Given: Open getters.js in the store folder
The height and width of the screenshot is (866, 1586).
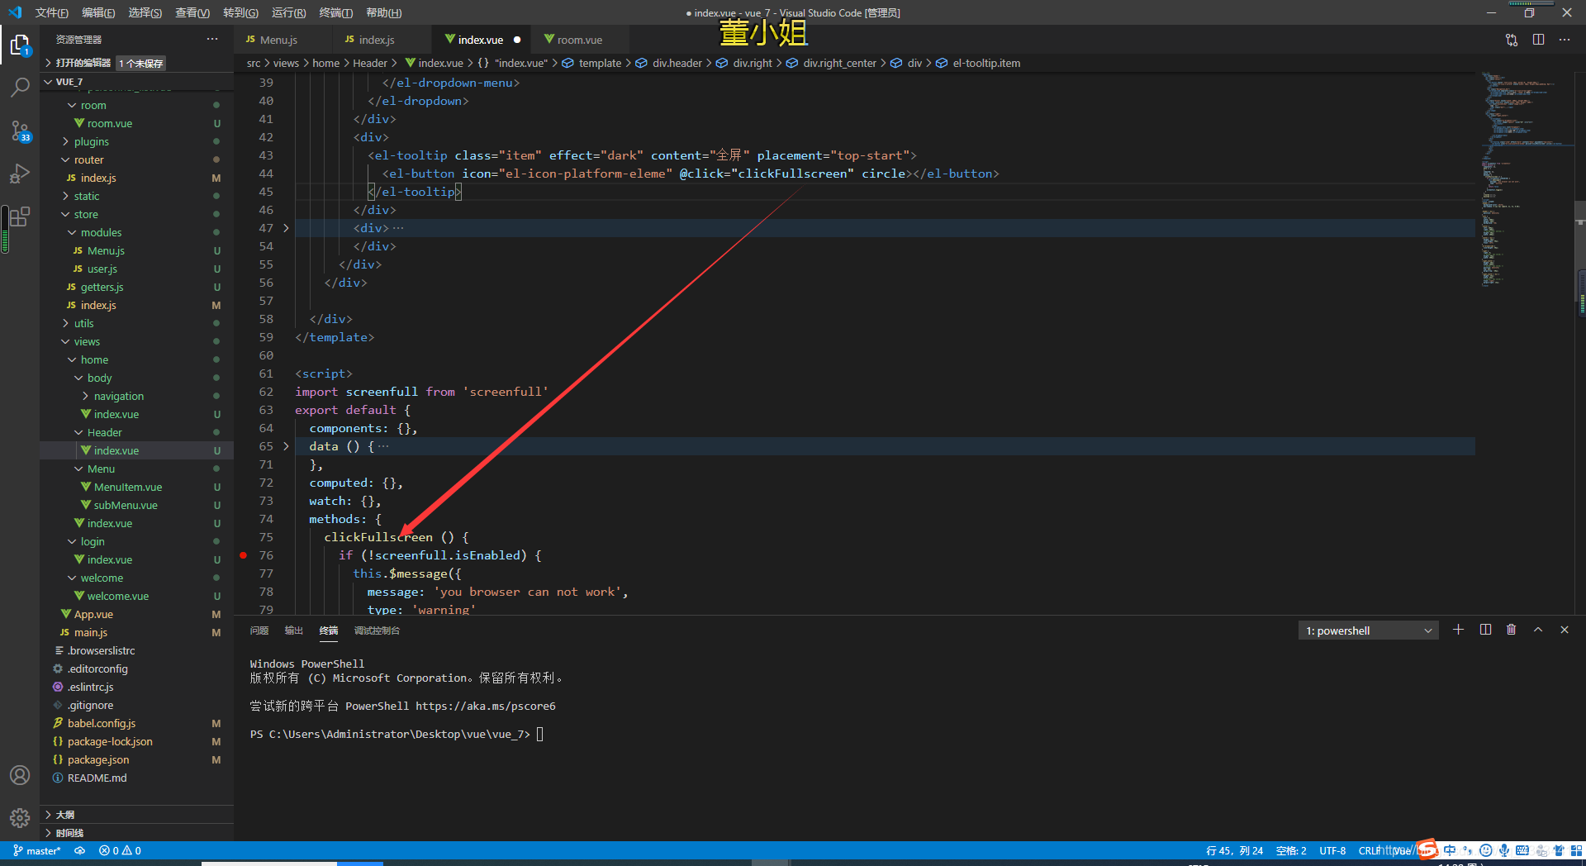Looking at the screenshot, I should coord(102,287).
